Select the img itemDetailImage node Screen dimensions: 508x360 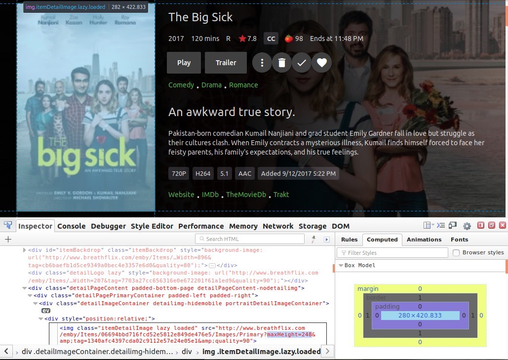188,334
